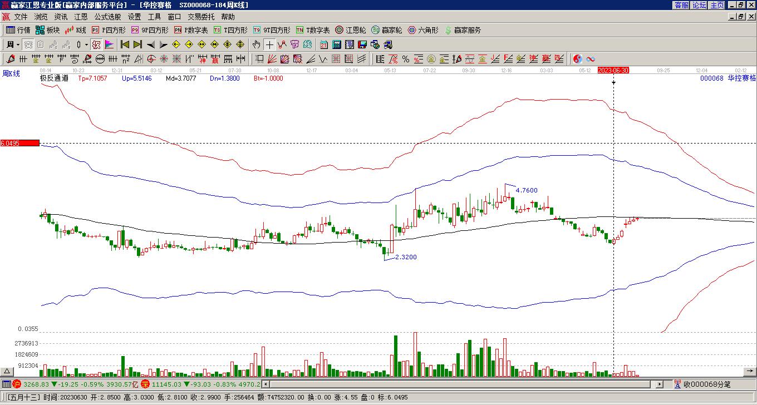Open the 9T四方形 tool
The height and width of the screenshot is (405, 757).
coord(272,30)
